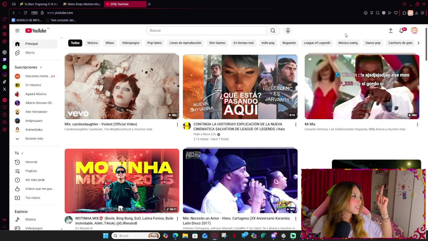Open the Opera GX menu logo
This screenshot has width=428, height=241.
tap(4, 4)
